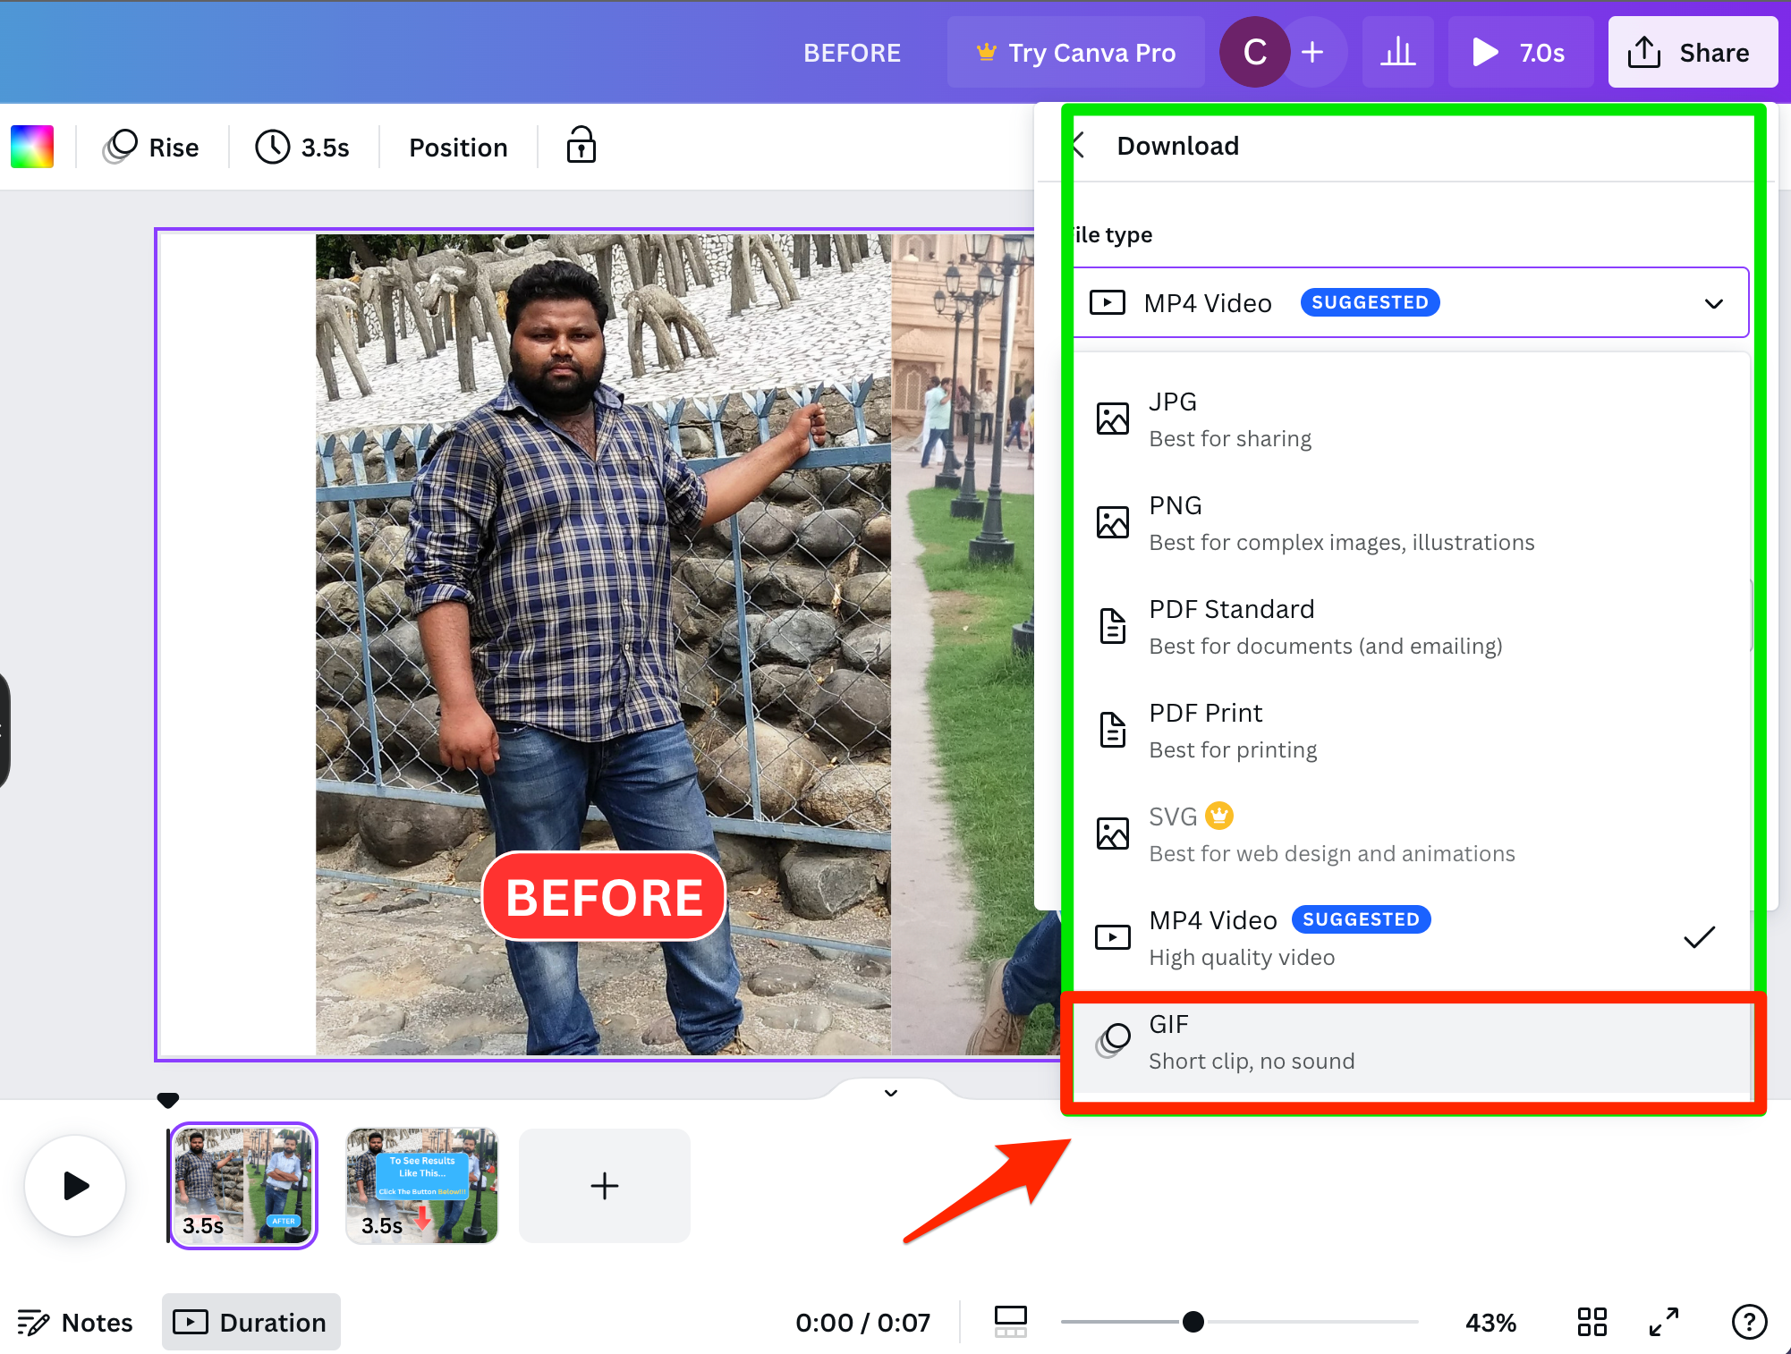Choose PDF Print file type
The width and height of the screenshot is (1791, 1354).
click(x=1410, y=730)
